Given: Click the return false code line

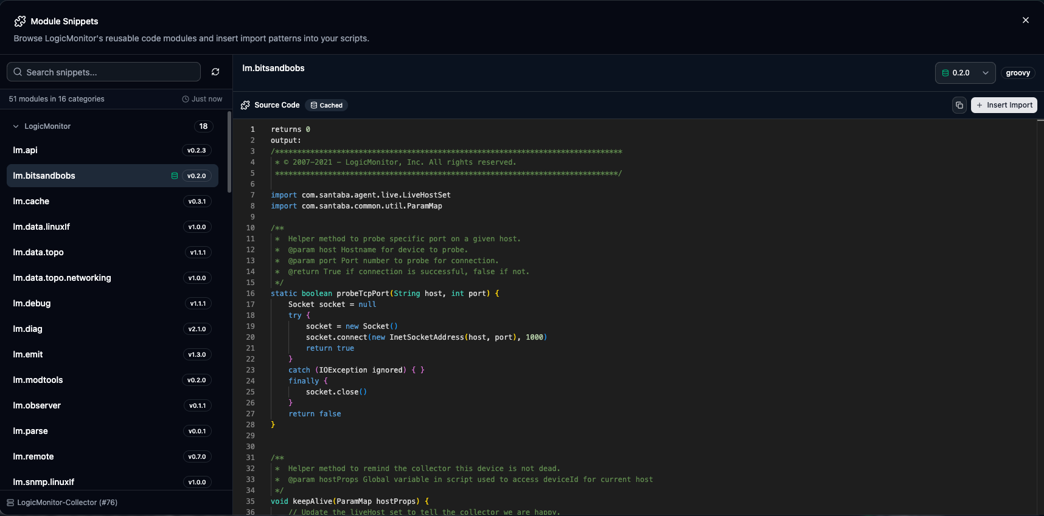Looking at the screenshot, I should [x=315, y=414].
